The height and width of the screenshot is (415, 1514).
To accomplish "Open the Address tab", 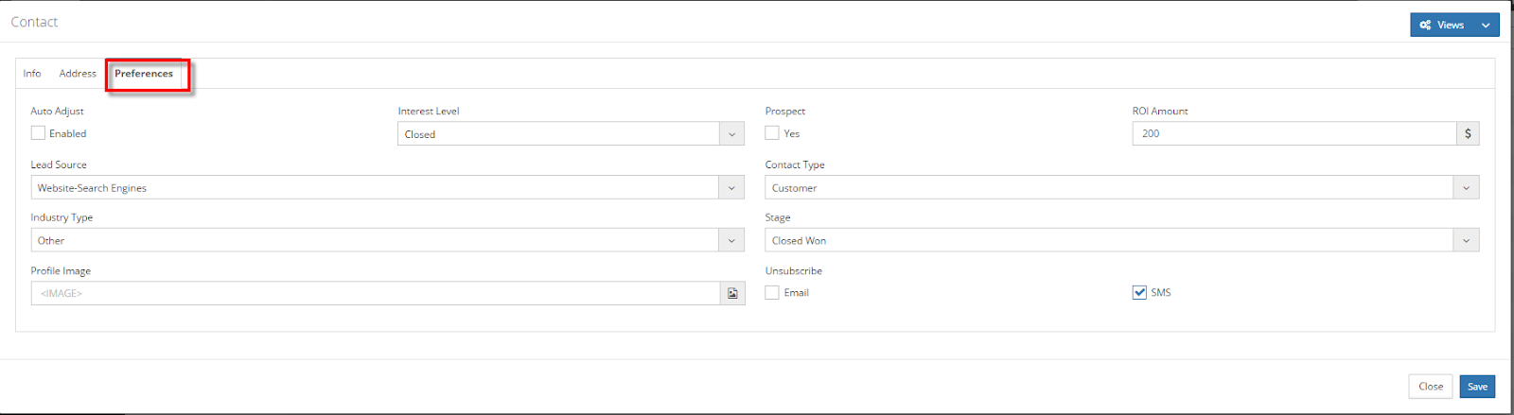I will [78, 74].
